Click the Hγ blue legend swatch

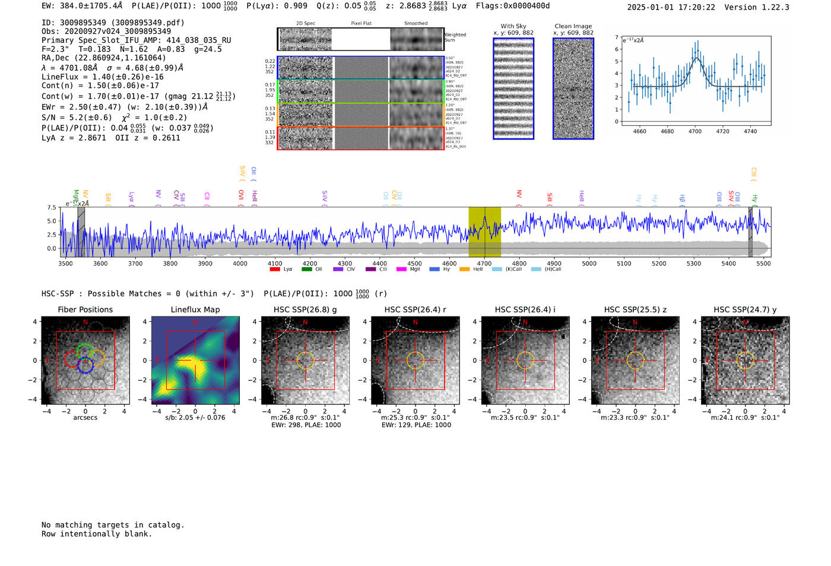[x=434, y=269]
